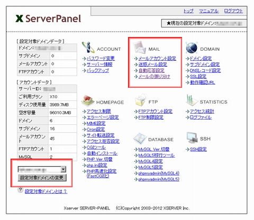This screenshot has height=220, width=254.
Task: Click the HOMEPAGE house icon
Action: [x=88, y=101]
